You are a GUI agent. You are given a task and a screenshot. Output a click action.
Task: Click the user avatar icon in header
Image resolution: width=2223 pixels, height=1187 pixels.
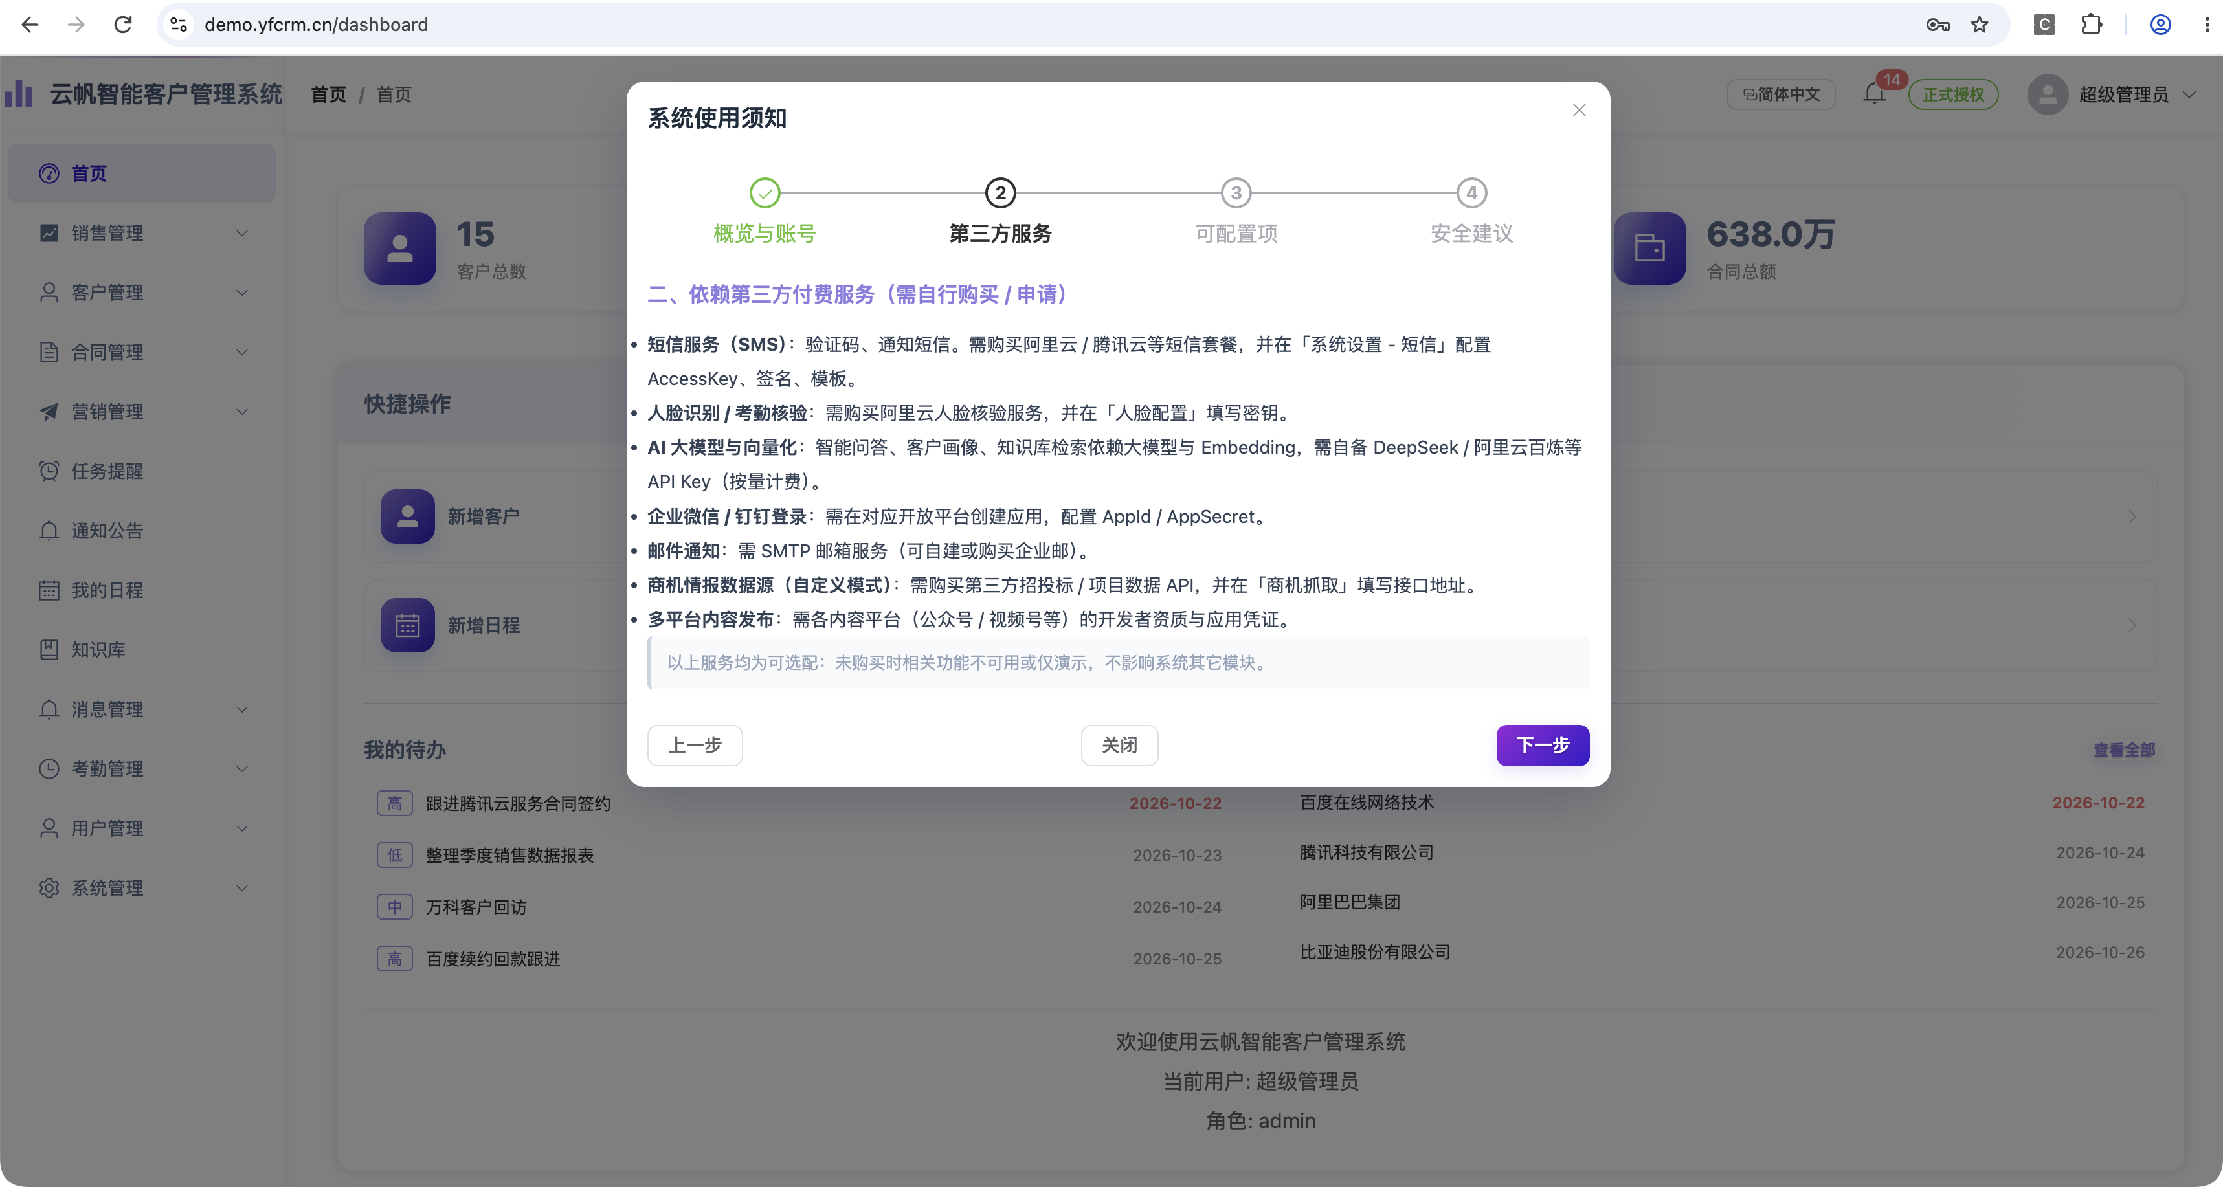coord(2048,94)
